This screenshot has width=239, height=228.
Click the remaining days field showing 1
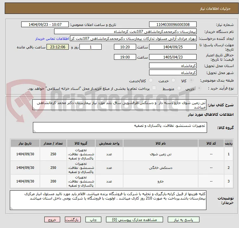pyautogui.click(x=91, y=47)
